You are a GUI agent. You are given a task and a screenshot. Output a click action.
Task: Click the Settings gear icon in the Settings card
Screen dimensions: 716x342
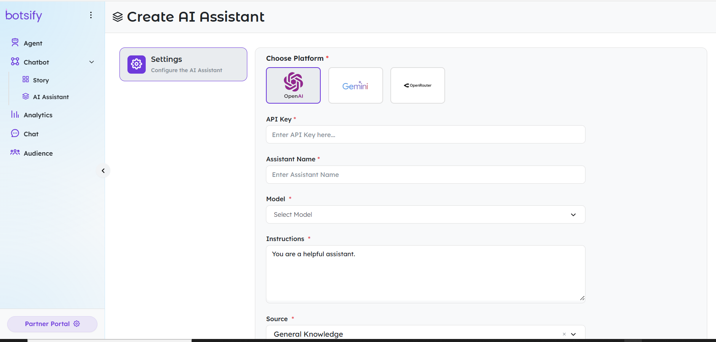click(x=136, y=64)
